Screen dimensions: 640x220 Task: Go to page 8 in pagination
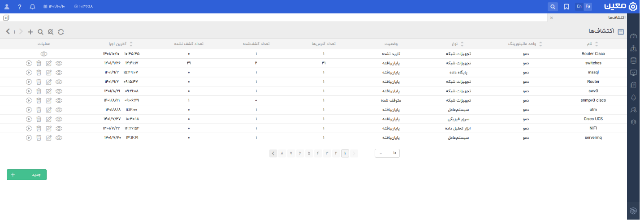pos(282,153)
